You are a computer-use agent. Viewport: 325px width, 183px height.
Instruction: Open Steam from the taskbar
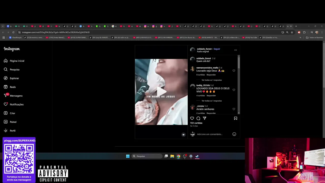197,156
